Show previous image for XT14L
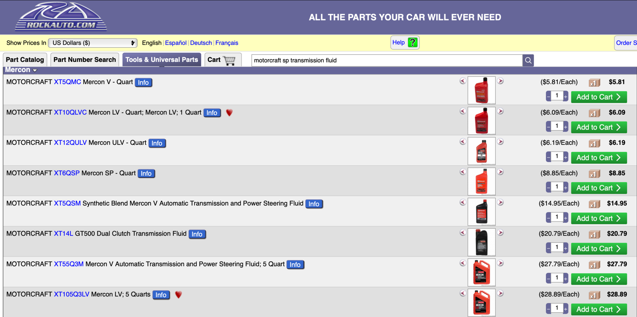Viewport: 637px width, 317px height. pos(463,233)
